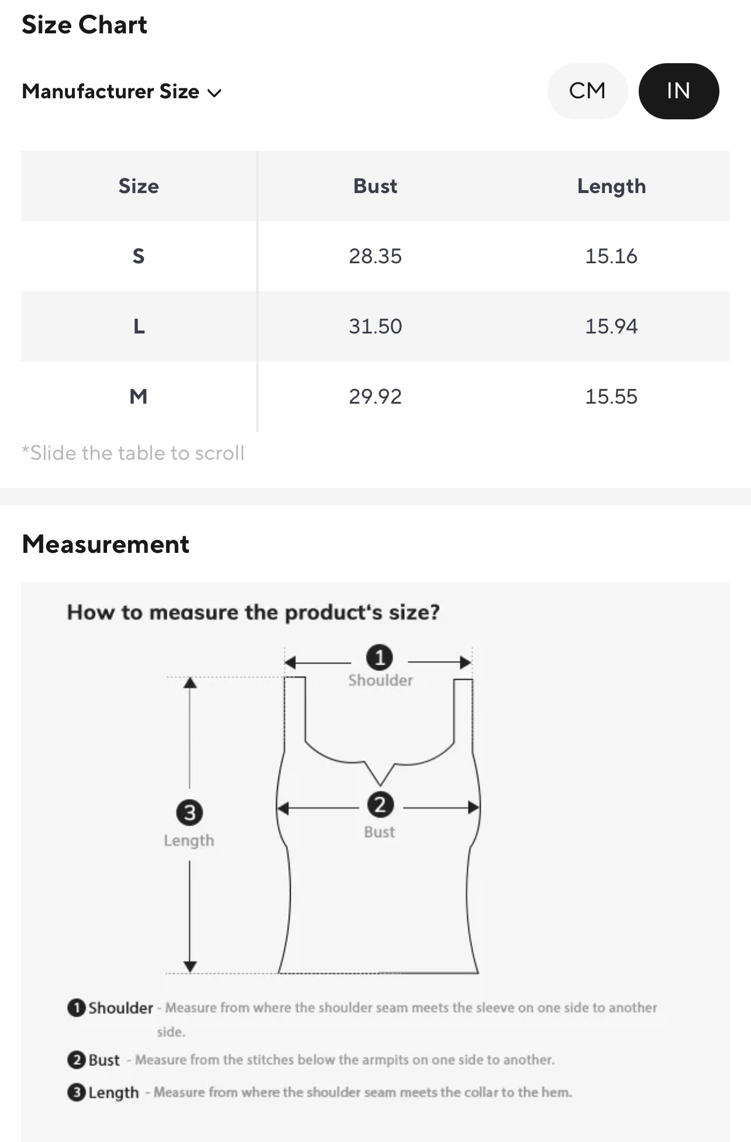Click the chevron next to Manufacturer Size
751x1142 pixels.
(215, 92)
